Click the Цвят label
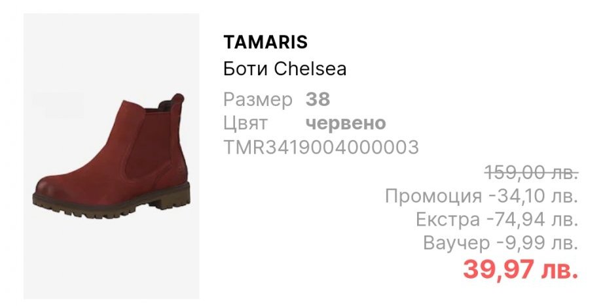This screenshot has height=306, width=603. [x=245, y=123]
